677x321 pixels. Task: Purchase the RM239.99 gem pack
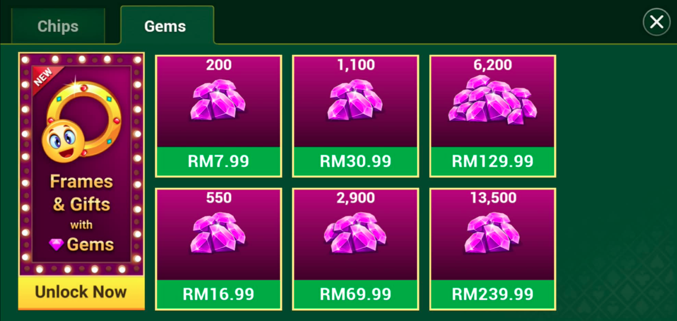click(493, 294)
